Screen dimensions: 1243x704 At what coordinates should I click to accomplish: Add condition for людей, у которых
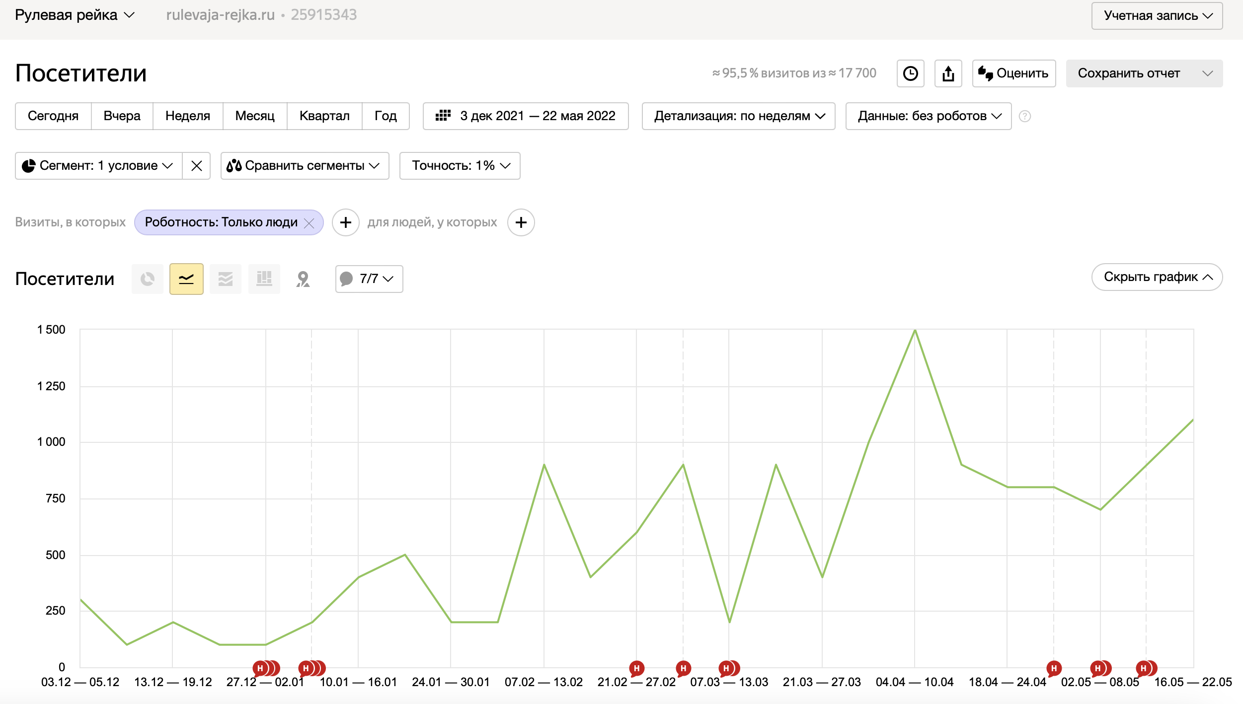point(521,222)
